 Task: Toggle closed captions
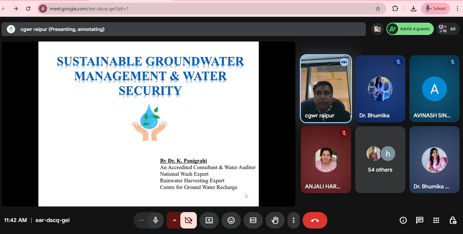pyautogui.click(x=253, y=220)
